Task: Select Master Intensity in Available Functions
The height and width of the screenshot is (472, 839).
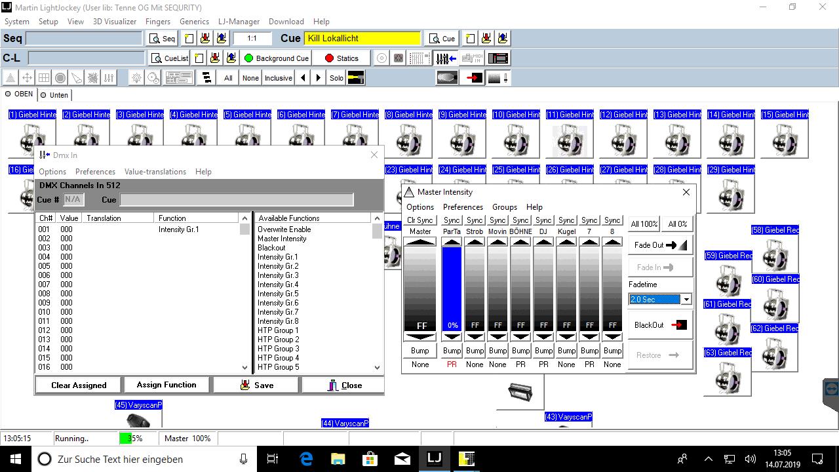Action: click(x=282, y=239)
